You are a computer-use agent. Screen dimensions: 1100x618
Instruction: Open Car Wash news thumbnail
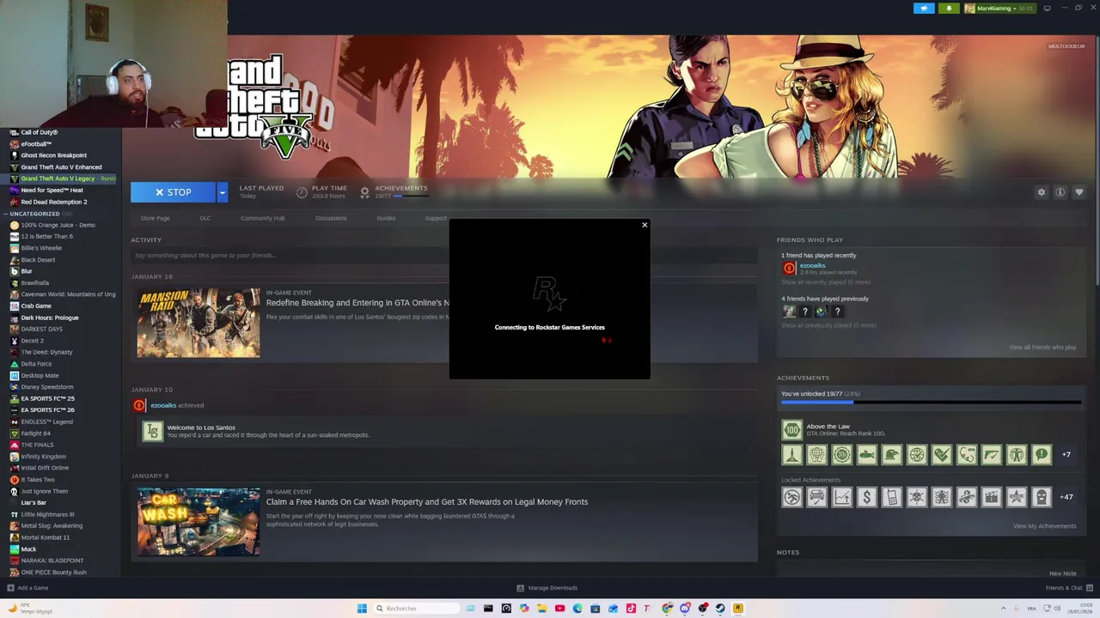199,522
